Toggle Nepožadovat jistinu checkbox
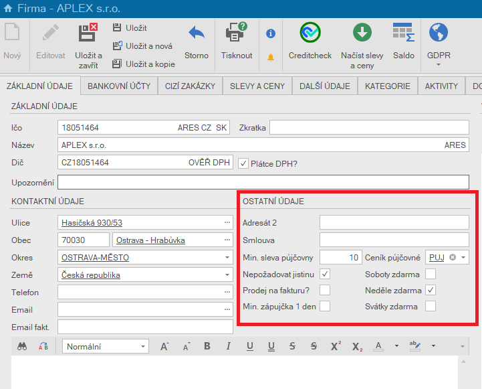The height and width of the screenshot is (389, 482). pos(325,274)
